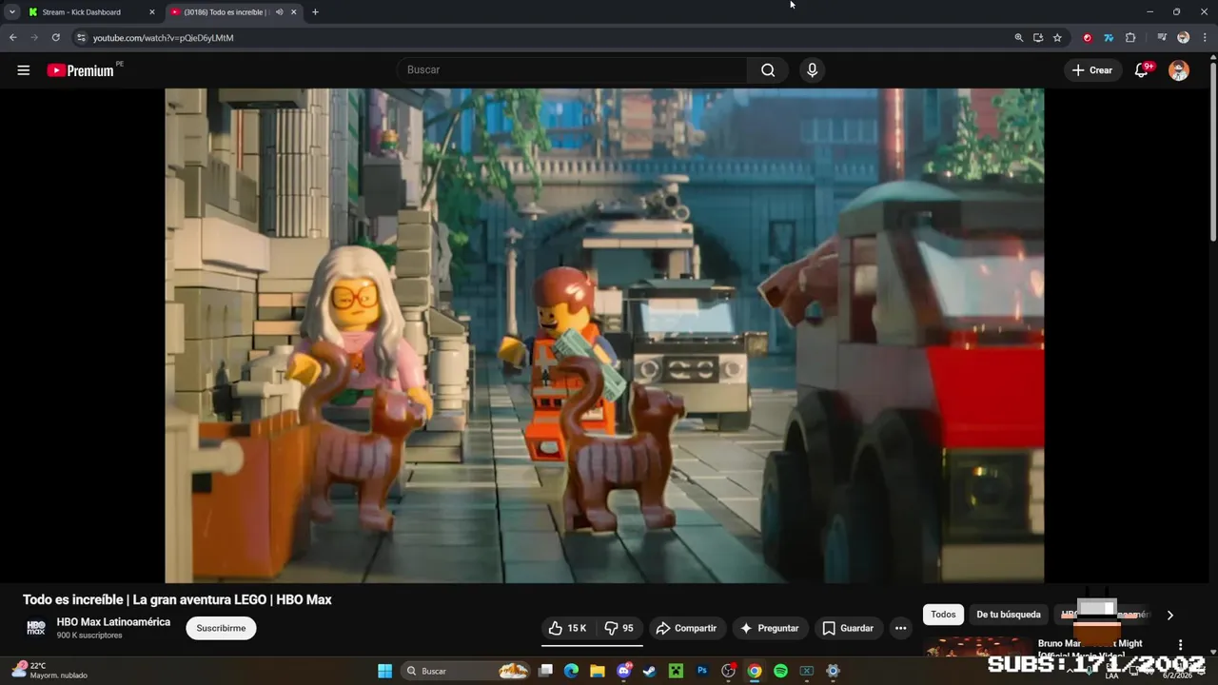Click the page vertical scrollbar

click(x=1212, y=152)
